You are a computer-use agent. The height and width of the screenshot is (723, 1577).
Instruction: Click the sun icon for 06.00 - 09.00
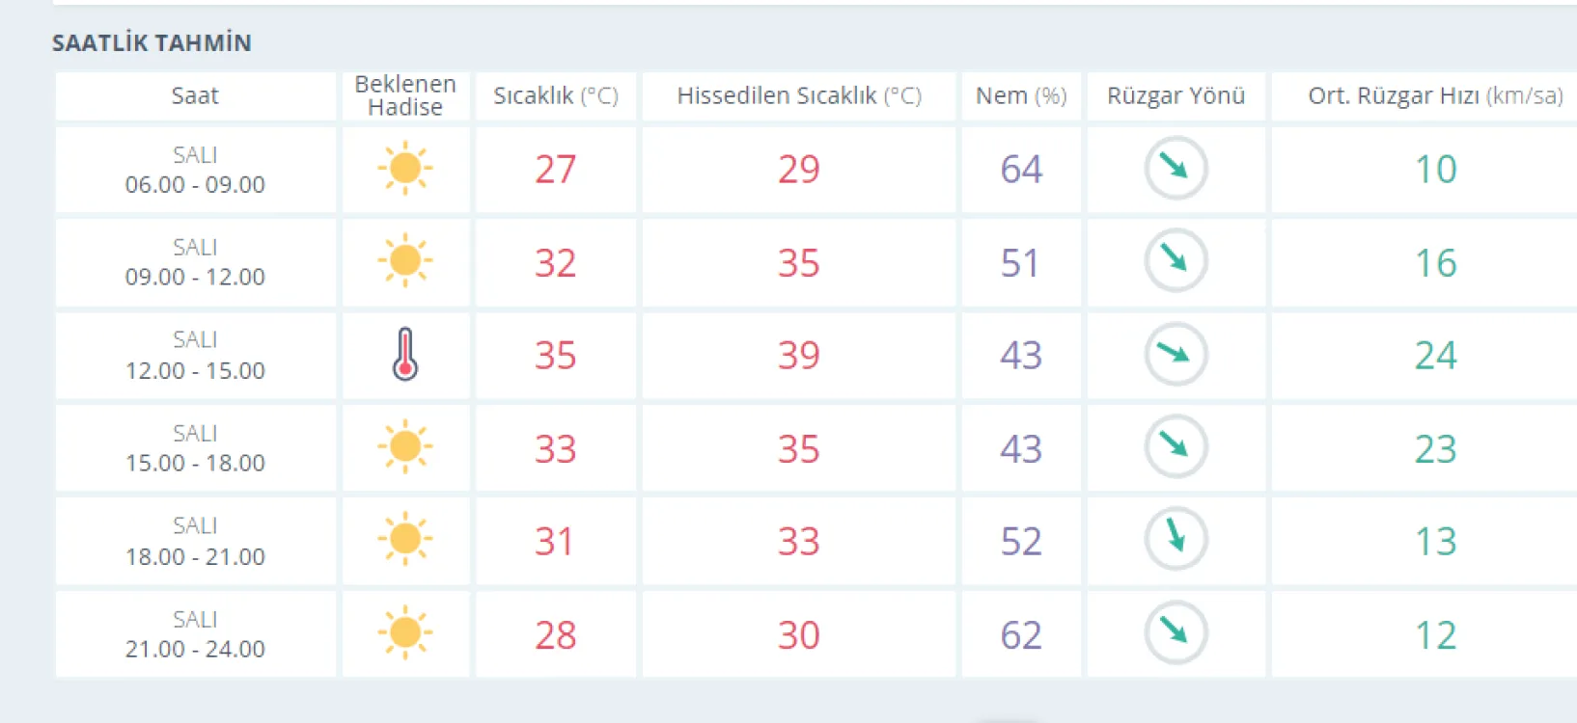405,169
